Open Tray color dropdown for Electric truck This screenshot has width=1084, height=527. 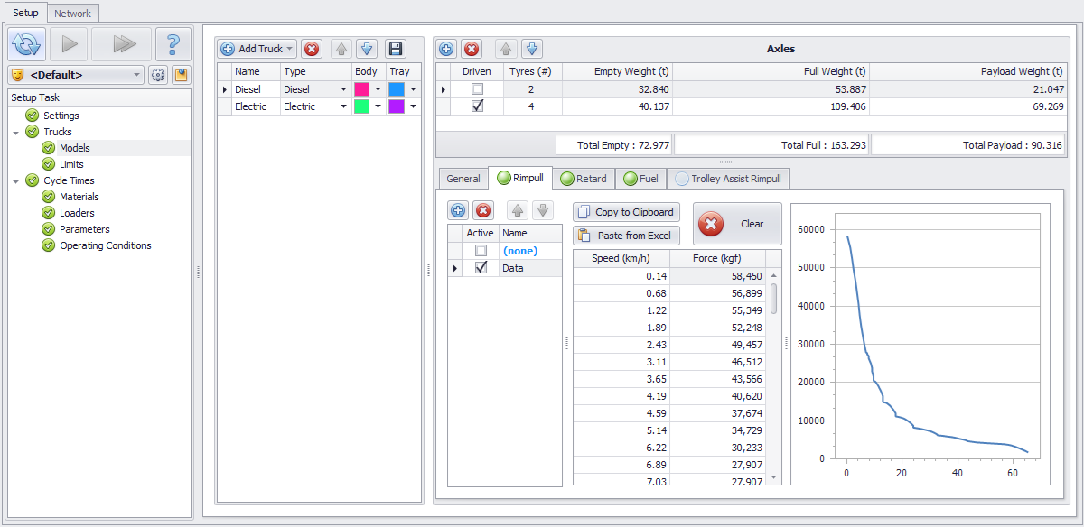[413, 106]
